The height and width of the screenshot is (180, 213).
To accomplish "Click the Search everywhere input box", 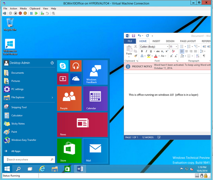I will 29,160.
